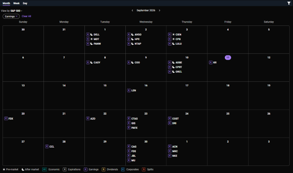The width and height of the screenshot is (293, 173).
Task: Switch to the Week tab
Action: point(16,3)
